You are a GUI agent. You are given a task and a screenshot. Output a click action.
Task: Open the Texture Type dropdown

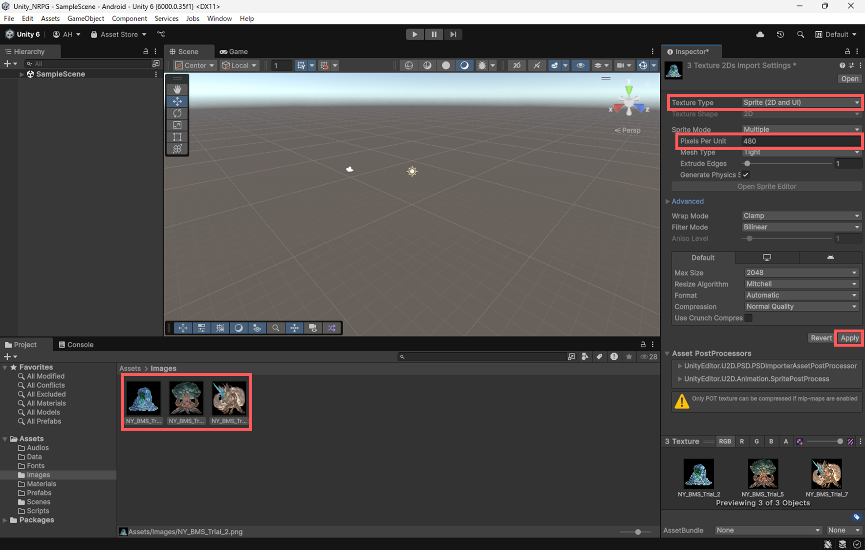pyautogui.click(x=800, y=103)
